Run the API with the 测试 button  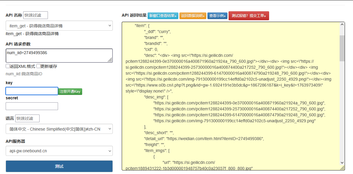(59, 166)
